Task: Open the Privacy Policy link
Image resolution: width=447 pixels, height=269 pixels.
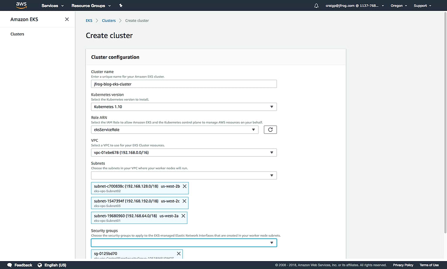Action: point(403,265)
